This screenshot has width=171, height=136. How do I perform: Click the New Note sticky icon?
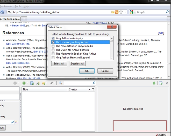(44, 83)
